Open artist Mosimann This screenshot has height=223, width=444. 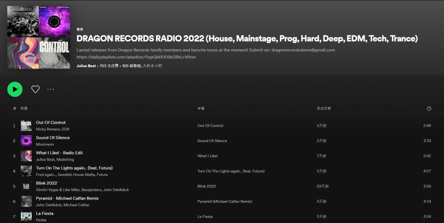pos(45,144)
